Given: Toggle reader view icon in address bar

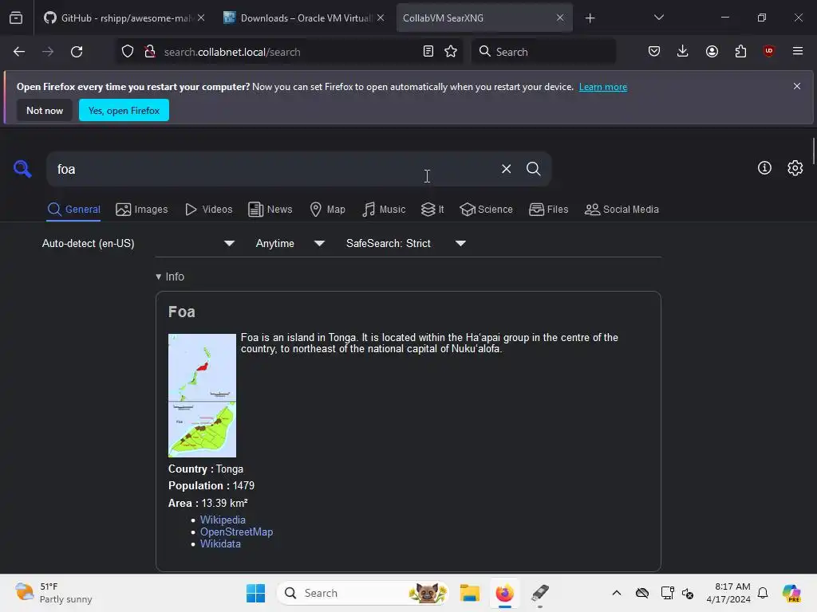Looking at the screenshot, I should tap(428, 52).
